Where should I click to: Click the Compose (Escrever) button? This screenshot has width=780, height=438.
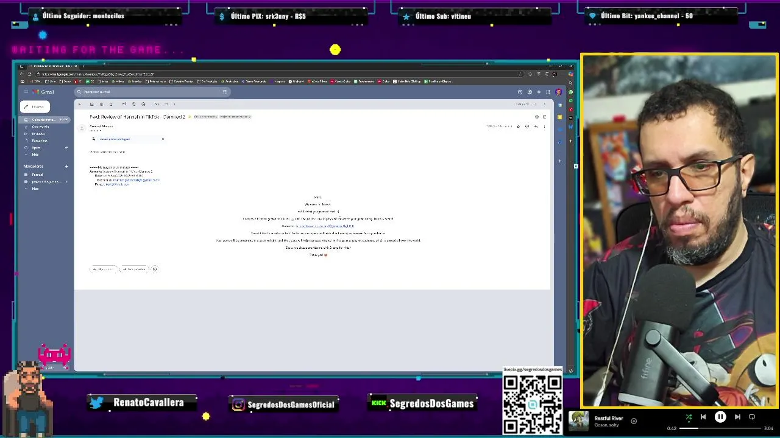pos(36,106)
